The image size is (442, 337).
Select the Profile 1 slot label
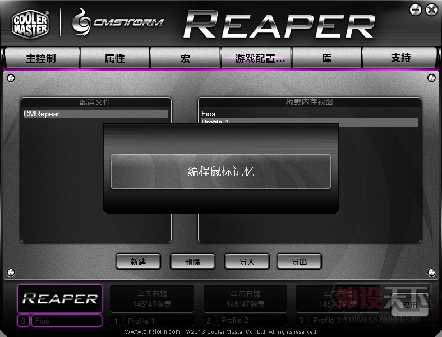[x=159, y=321]
